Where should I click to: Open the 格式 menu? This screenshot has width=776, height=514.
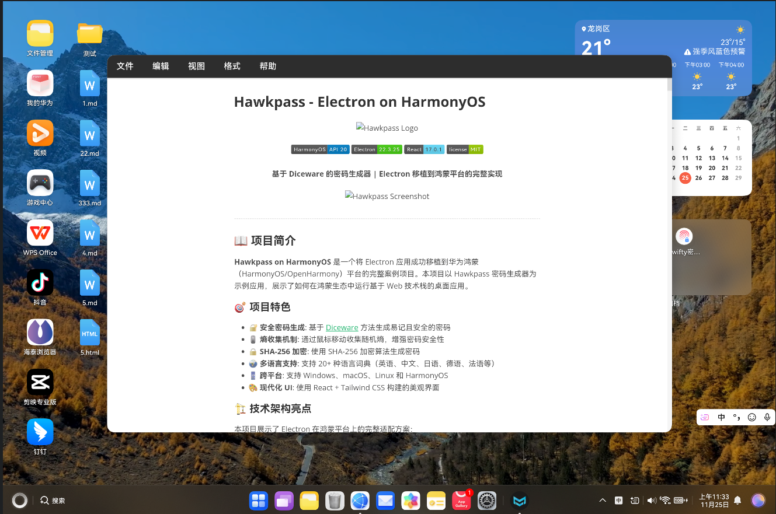(232, 66)
